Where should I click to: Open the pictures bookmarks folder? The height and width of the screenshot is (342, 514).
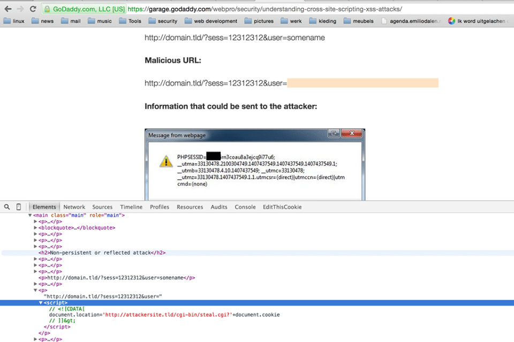pyautogui.click(x=259, y=21)
